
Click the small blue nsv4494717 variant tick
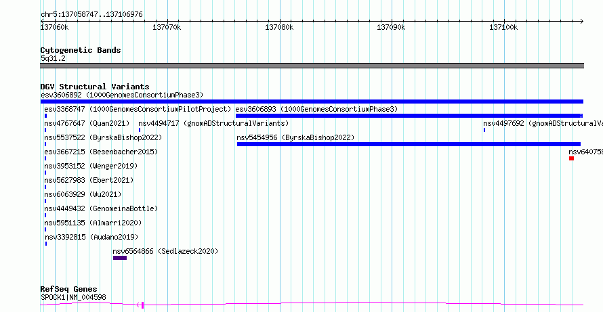[x=139, y=130]
